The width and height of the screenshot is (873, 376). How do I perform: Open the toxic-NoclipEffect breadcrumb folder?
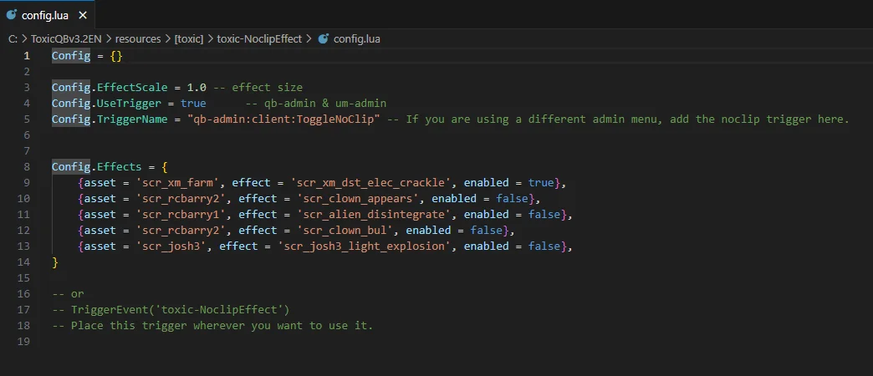click(x=259, y=38)
